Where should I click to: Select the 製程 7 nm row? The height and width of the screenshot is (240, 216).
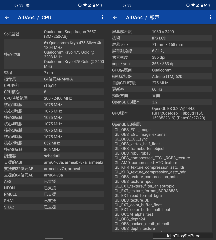click(54, 73)
